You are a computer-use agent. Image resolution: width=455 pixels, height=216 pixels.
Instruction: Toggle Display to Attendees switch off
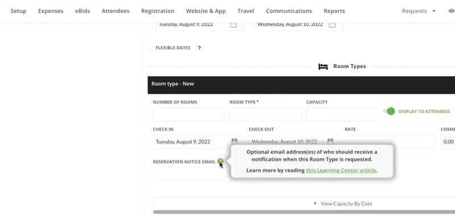389,111
